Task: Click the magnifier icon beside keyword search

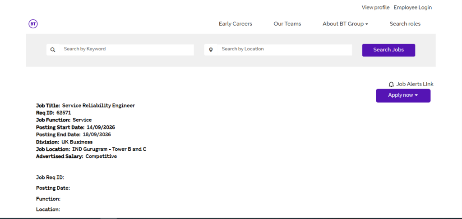Action: tap(53, 50)
